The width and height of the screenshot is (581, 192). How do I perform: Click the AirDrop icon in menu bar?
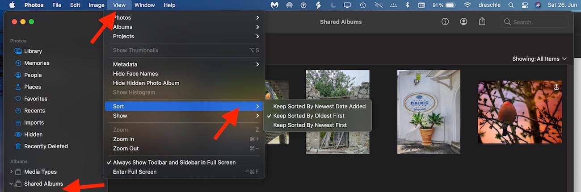[x=289, y=5]
